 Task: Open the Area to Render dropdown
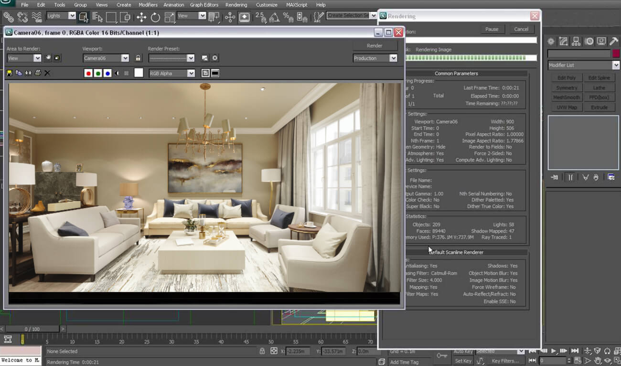point(24,58)
